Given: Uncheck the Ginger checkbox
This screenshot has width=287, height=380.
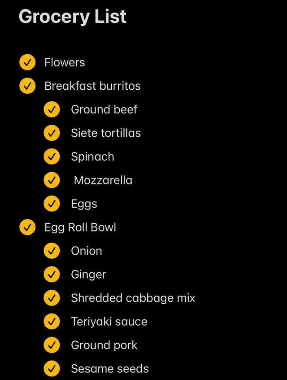Looking at the screenshot, I should click(52, 274).
